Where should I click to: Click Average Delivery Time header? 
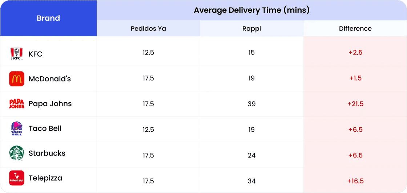tap(251, 11)
